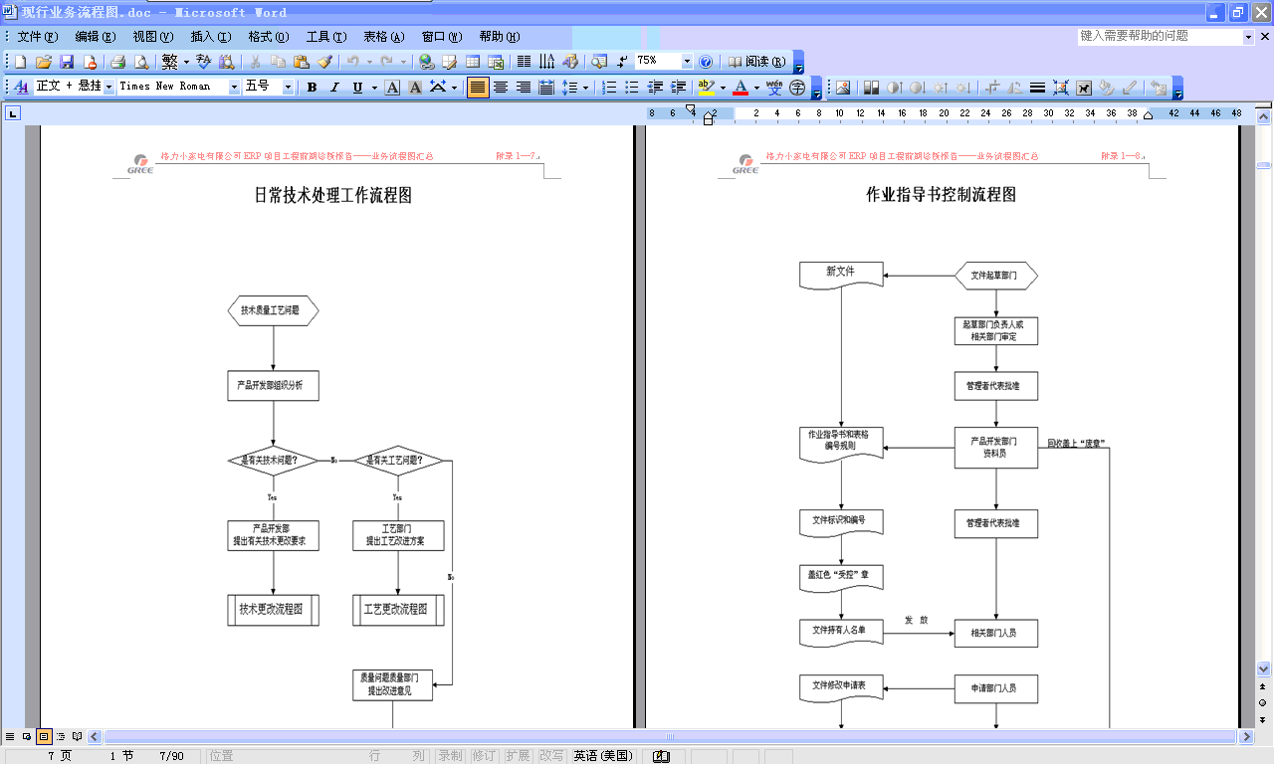
Task: Toggle bold formatting
Action: (x=312, y=88)
